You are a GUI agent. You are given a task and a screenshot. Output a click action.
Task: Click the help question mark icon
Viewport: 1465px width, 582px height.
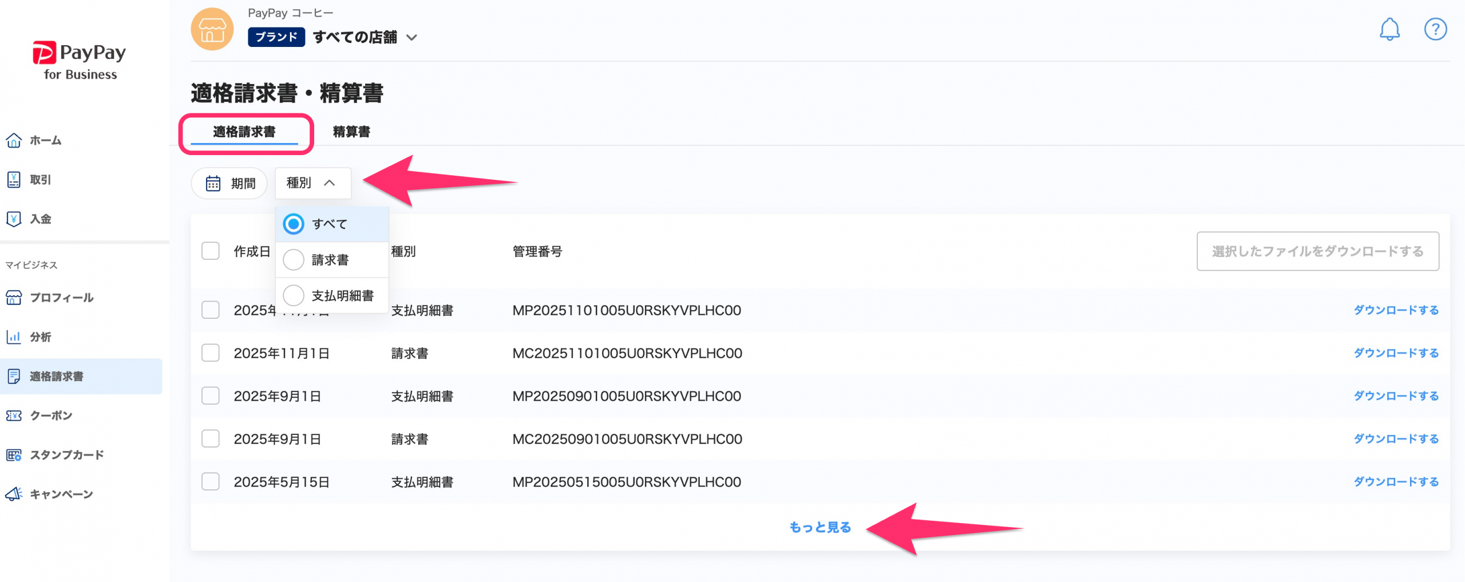click(x=1435, y=29)
